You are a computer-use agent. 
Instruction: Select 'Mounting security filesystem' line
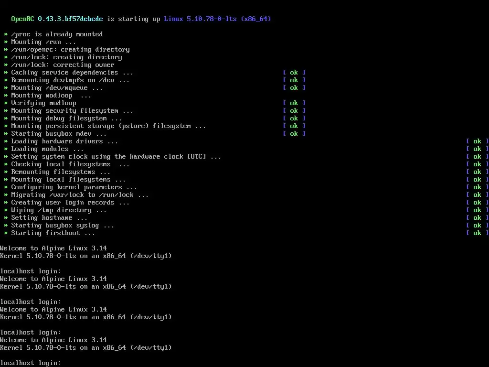tap(72, 111)
